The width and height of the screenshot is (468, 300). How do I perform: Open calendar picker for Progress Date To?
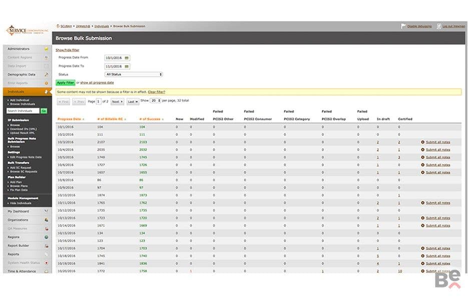pos(127,66)
